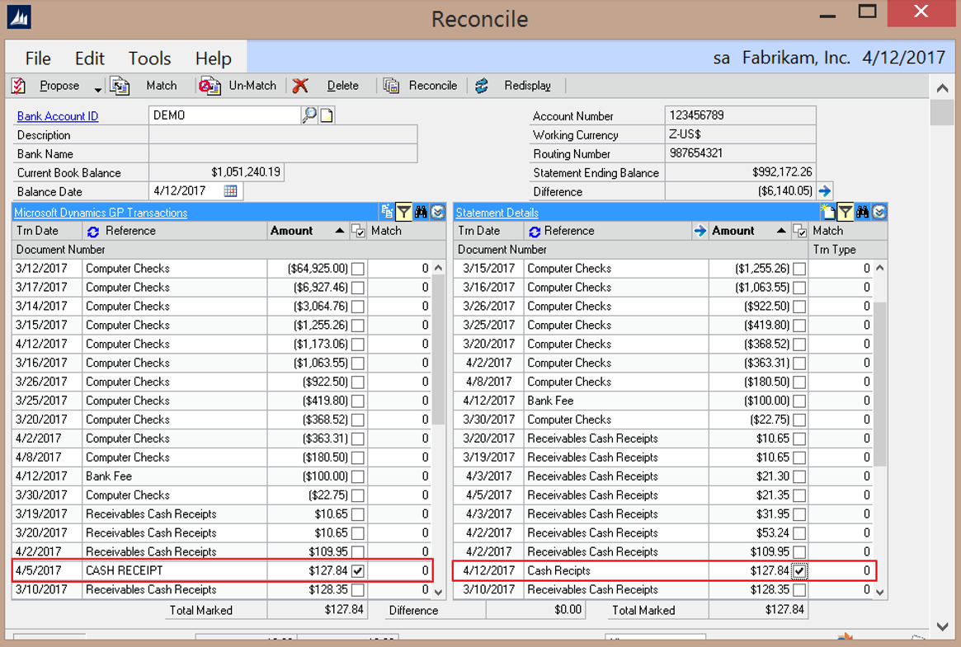
Task: Open the Tools menu
Action: coord(149,59)
